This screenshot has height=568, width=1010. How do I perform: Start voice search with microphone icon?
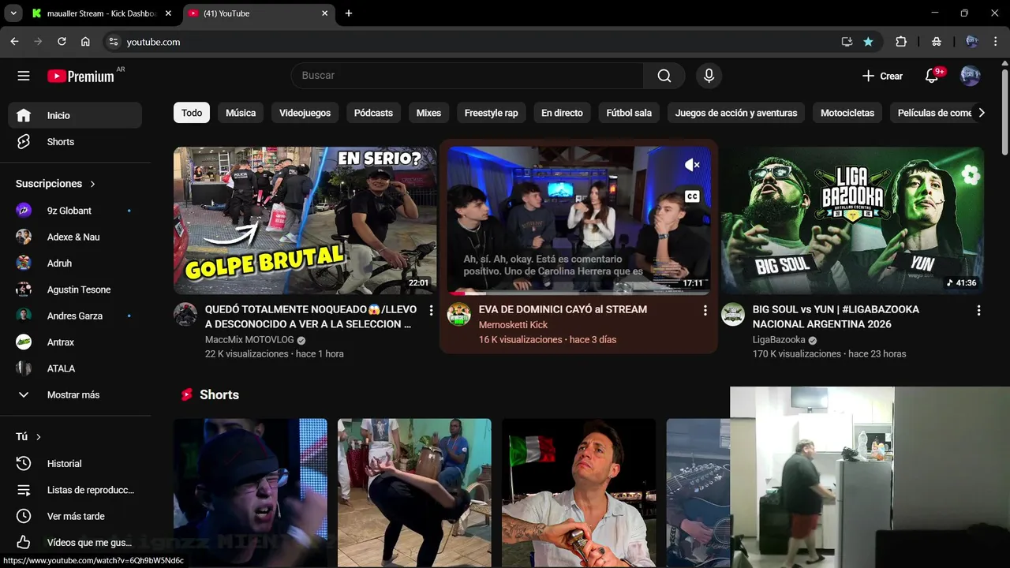(x=709, y=76)
